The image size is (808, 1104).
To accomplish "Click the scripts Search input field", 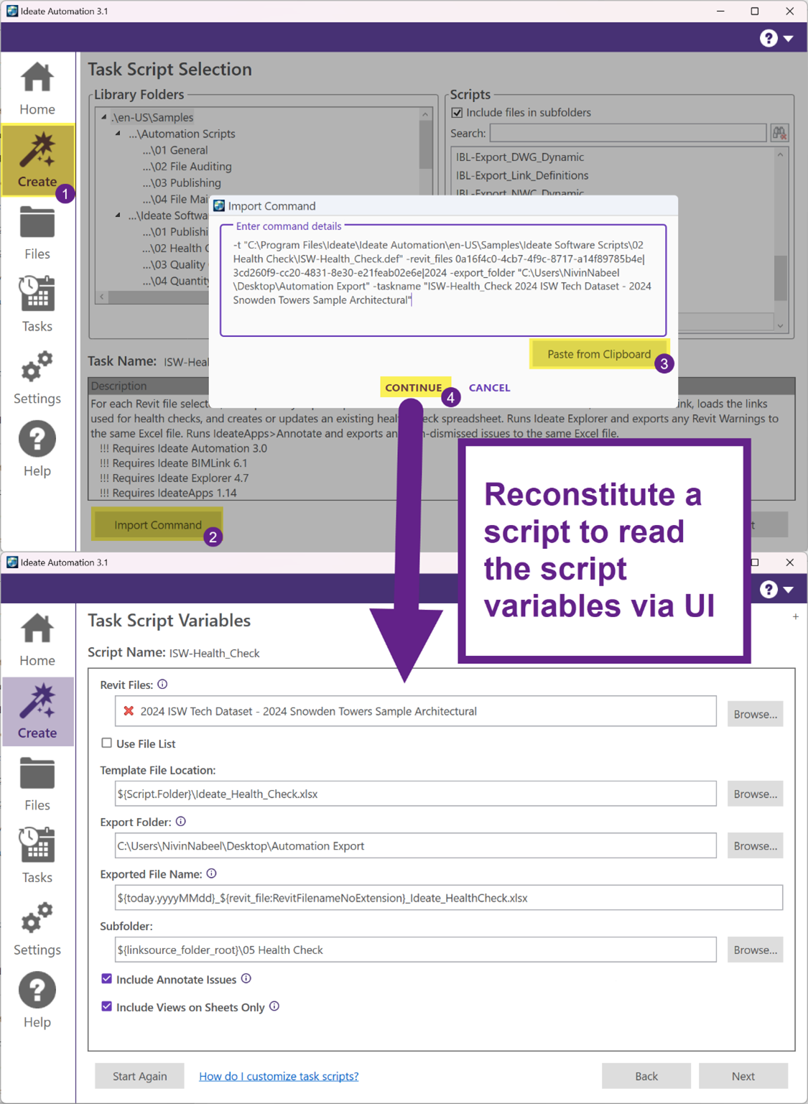I will 628,133.
